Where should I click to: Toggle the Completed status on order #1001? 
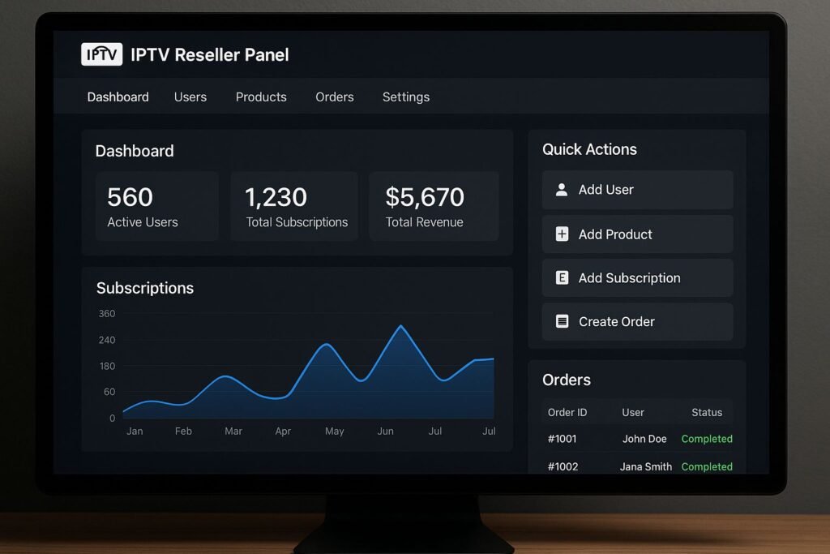[x=706, y=438]
